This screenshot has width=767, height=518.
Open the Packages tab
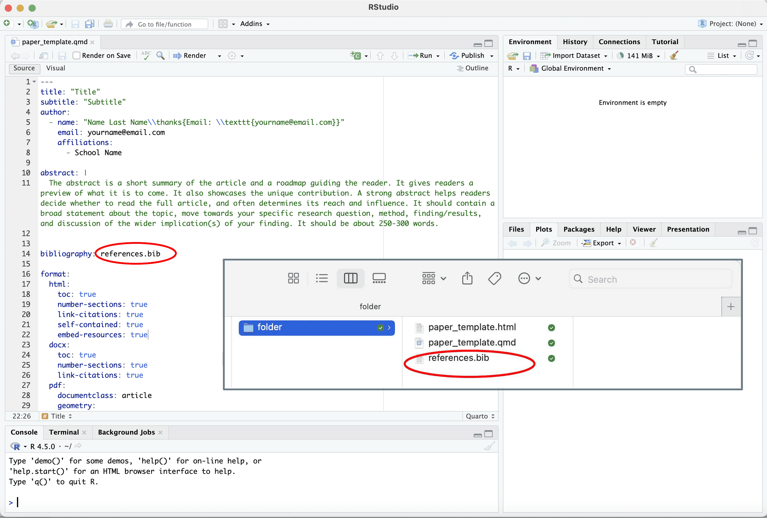(579, 229)
